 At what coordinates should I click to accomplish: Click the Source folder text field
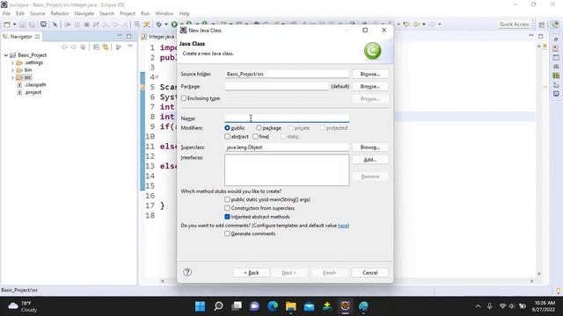point(287,74)
